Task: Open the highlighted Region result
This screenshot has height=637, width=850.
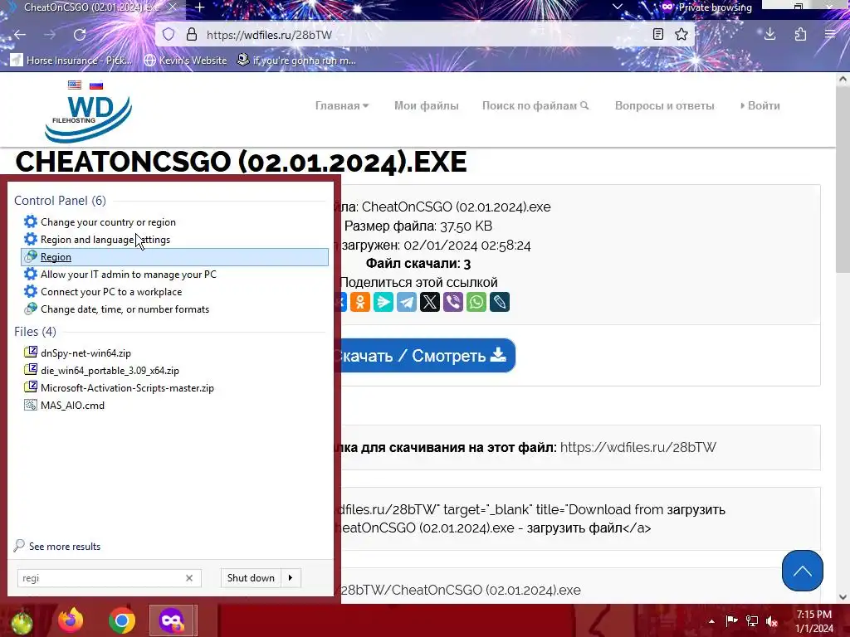Action: (174, 257)
